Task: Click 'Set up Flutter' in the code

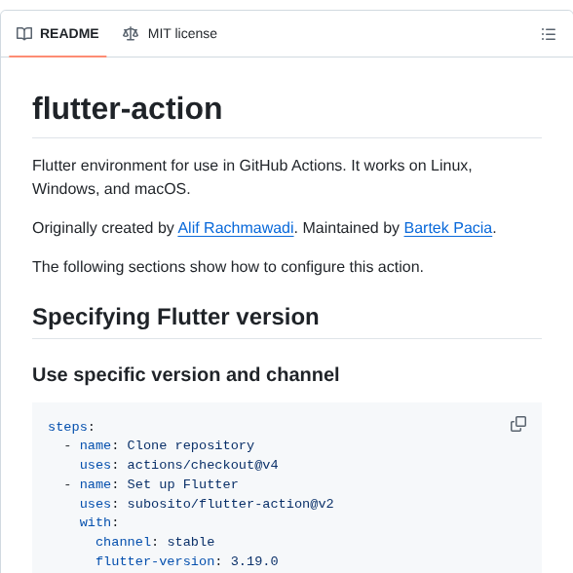Action: tap(183, 483)
